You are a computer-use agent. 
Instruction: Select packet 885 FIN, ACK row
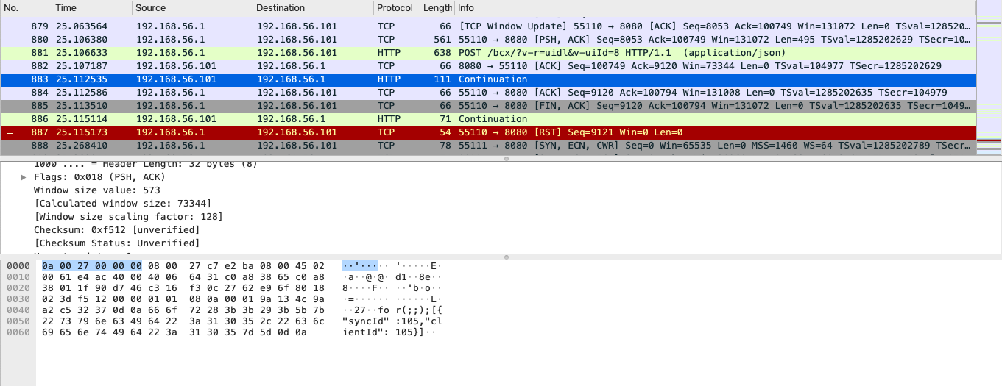[488, 106]
